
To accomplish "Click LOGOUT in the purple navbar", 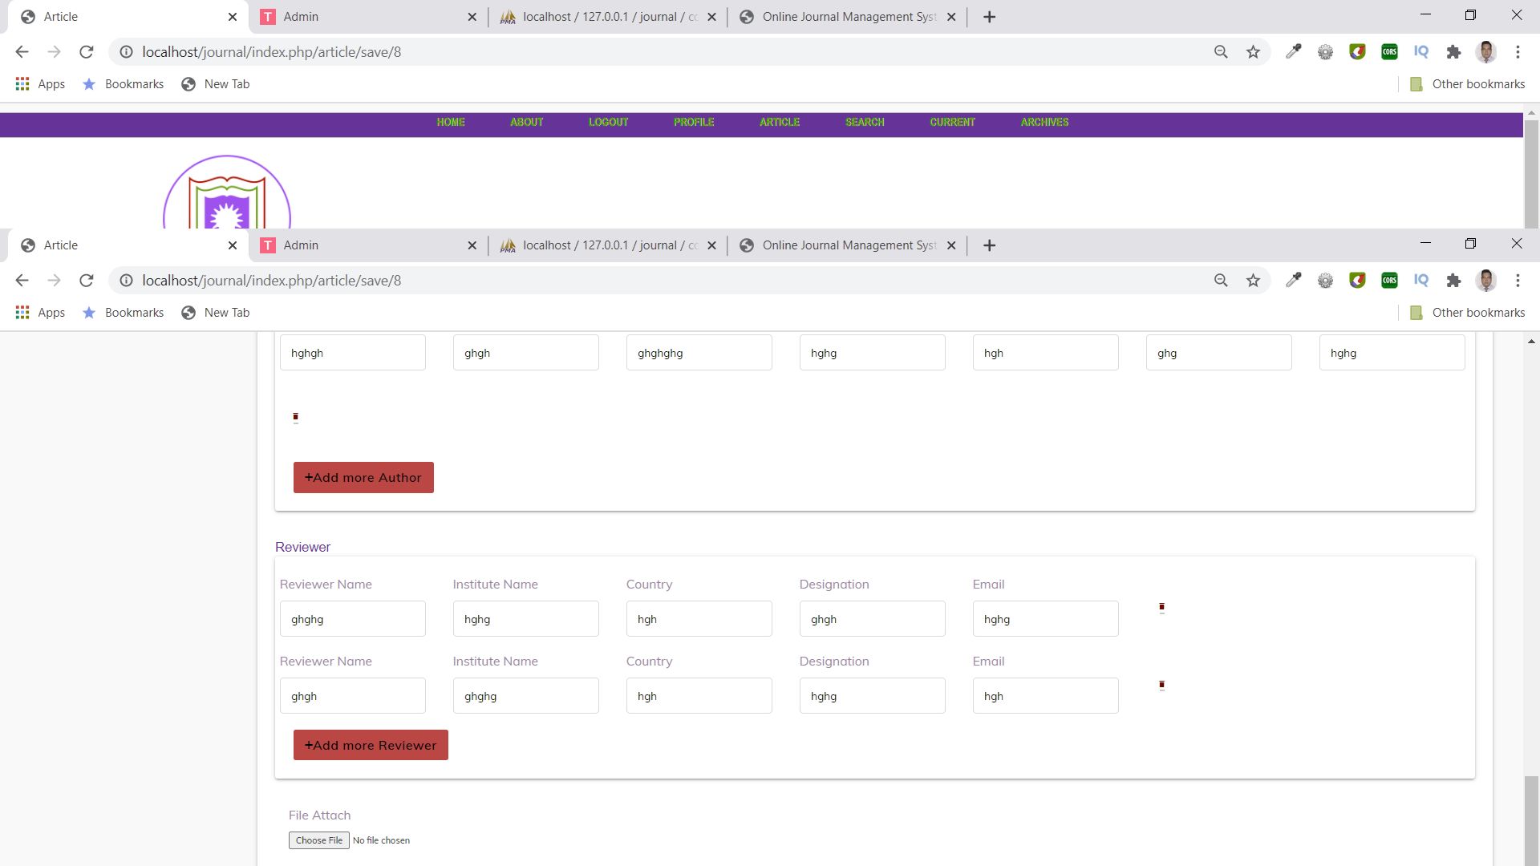I will 609,122.
